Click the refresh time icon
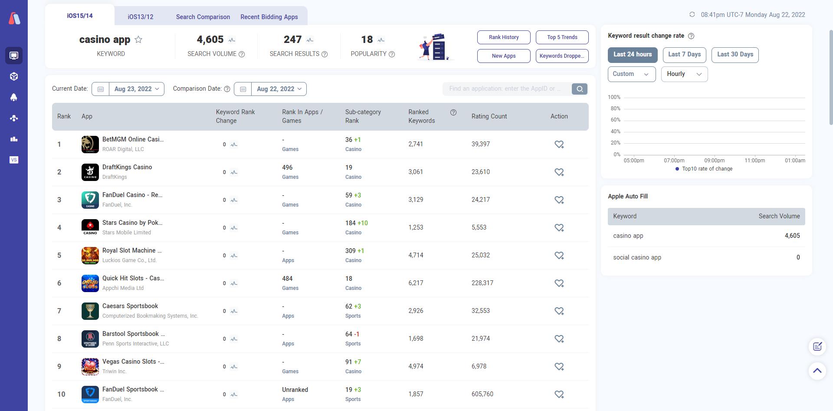The image size is (833, 411). pyautogui.click(x=692, y=15)
